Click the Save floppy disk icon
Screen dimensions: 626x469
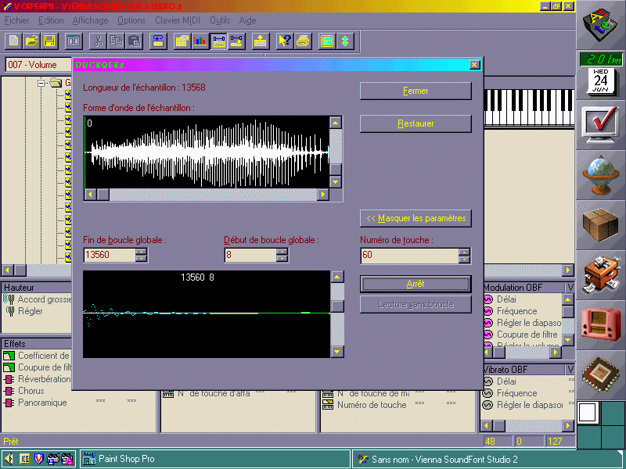tap(49, 41)
